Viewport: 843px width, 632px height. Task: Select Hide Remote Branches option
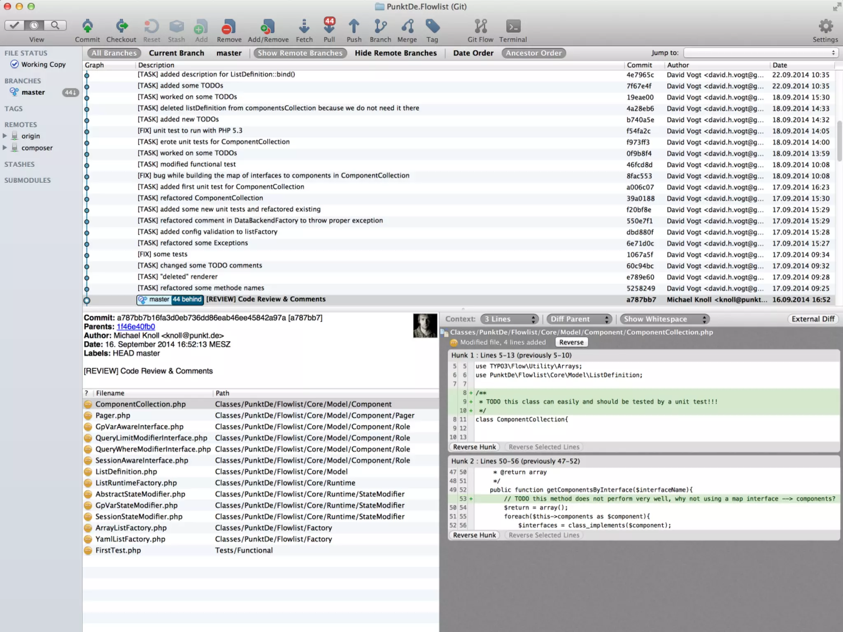click(396, 53)
